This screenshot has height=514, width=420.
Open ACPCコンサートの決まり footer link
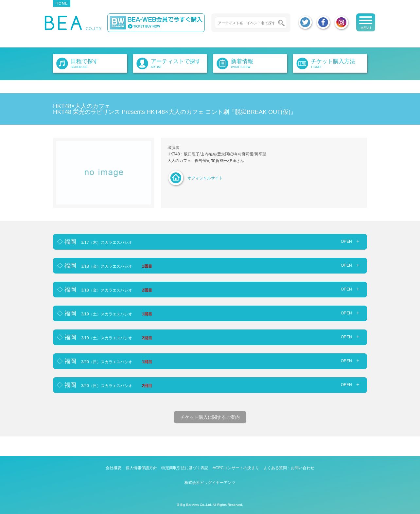click(x=236, y=468)
